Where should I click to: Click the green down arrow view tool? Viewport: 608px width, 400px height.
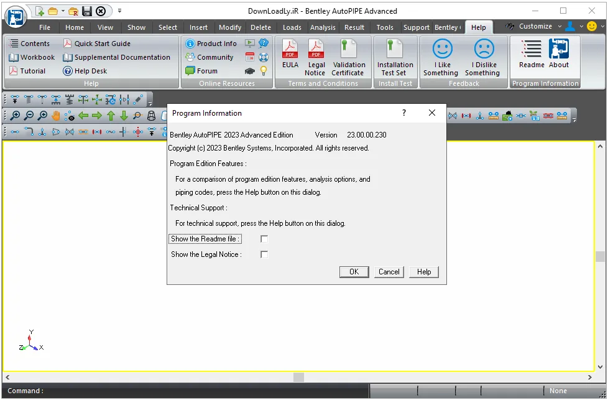[124, 116]
